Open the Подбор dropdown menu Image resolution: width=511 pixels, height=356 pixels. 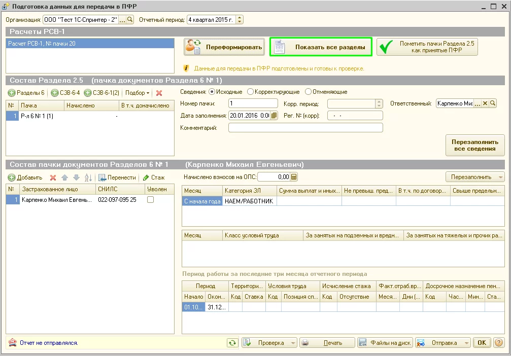point(138,93)
